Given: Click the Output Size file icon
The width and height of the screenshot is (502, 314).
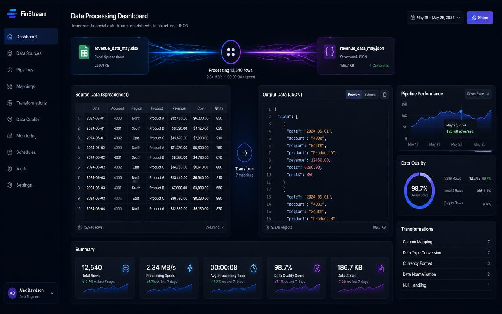Looking at the screenshot, I should pyautogui.click(x=380, y=268).
